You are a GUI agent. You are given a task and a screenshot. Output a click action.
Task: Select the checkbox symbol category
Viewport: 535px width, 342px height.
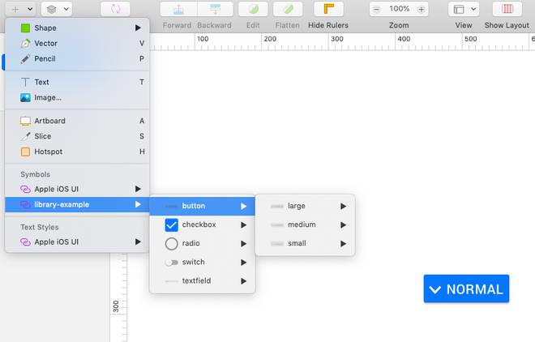[x=199, y=224]
